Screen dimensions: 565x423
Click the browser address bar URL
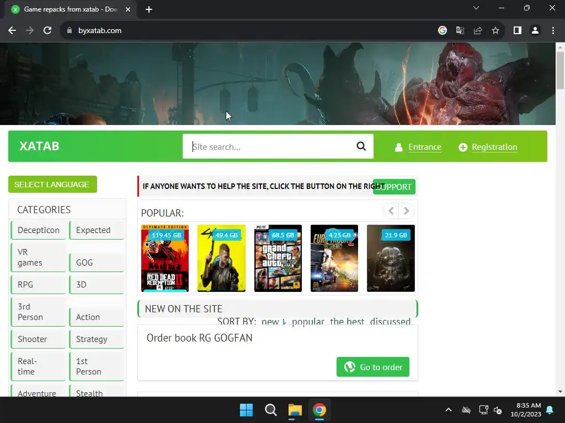[100, 31]
